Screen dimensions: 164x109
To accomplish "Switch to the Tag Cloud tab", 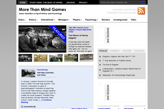I will coord(139,51).
